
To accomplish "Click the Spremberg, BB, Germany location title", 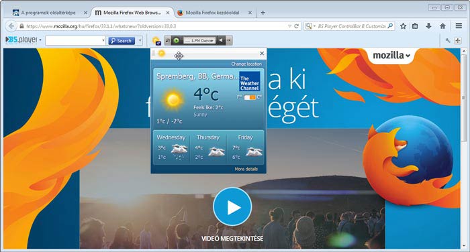I will point(197,76).
